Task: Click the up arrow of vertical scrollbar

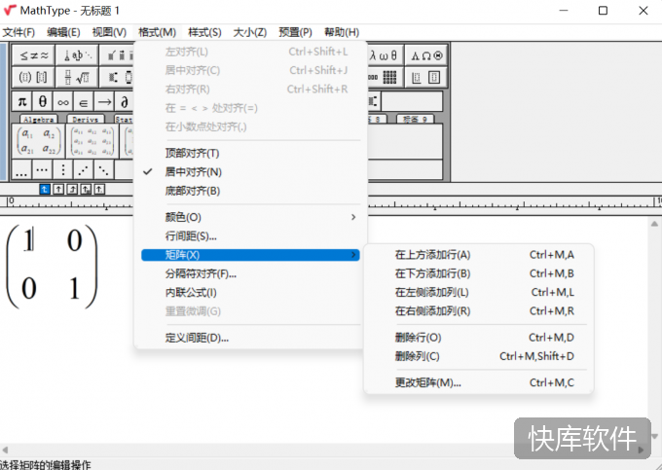Action: [x=654, y=224]
